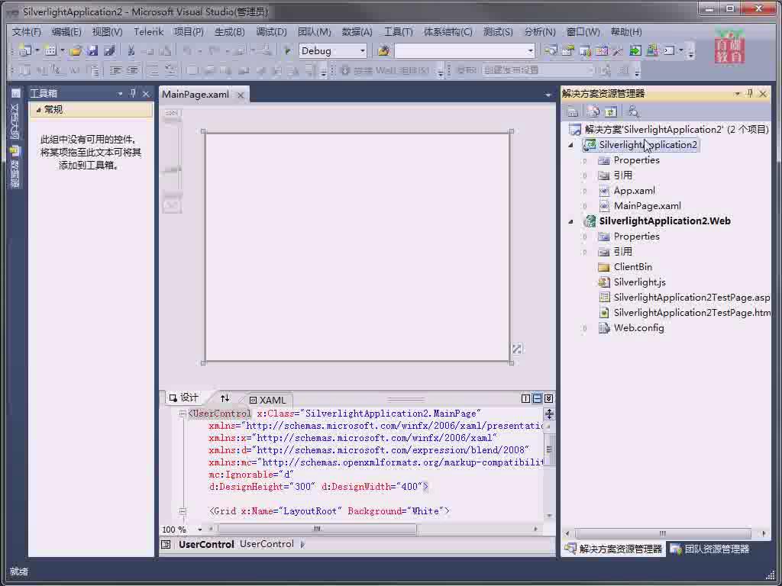The height and width of the screenshot is (586, 782).
Task: Click the XAML editor horizontal scrollbar thumb
Action: (317, 529)
